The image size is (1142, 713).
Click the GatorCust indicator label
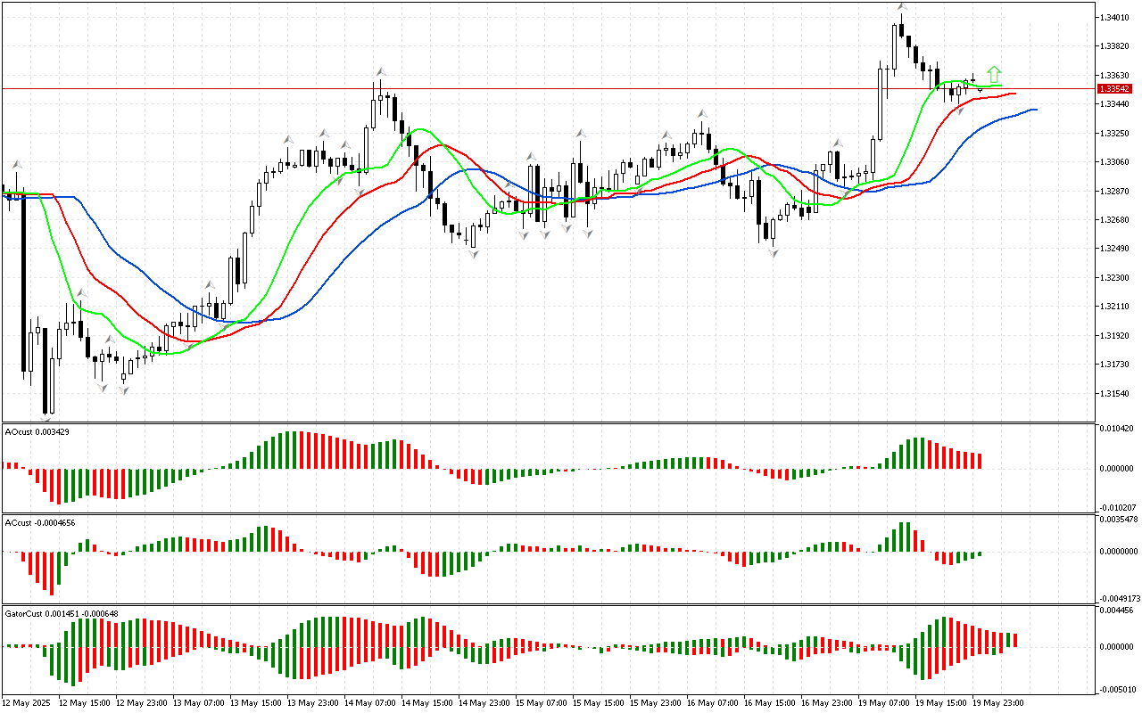(x=61, y=613)
